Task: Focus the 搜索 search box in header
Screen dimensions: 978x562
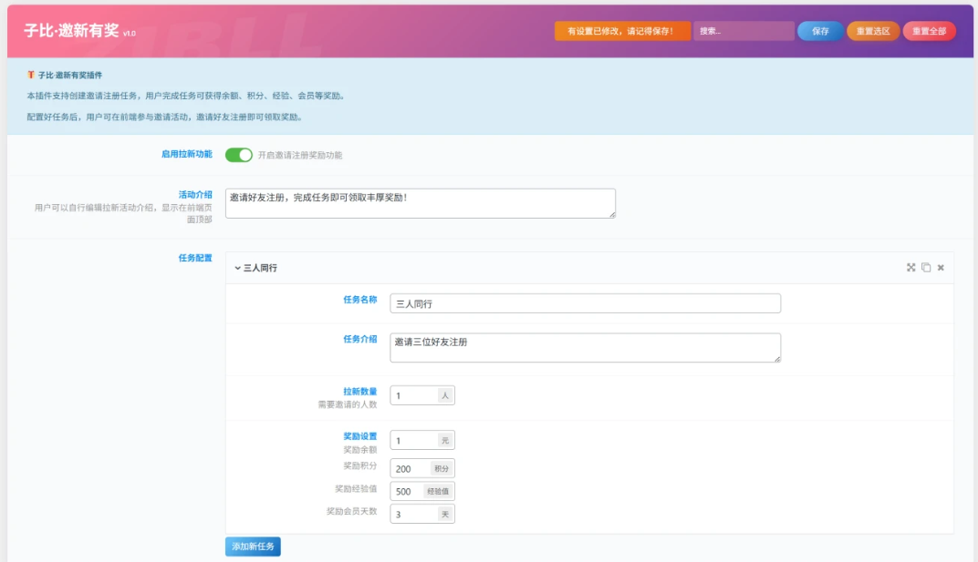Action: point(743,31)
